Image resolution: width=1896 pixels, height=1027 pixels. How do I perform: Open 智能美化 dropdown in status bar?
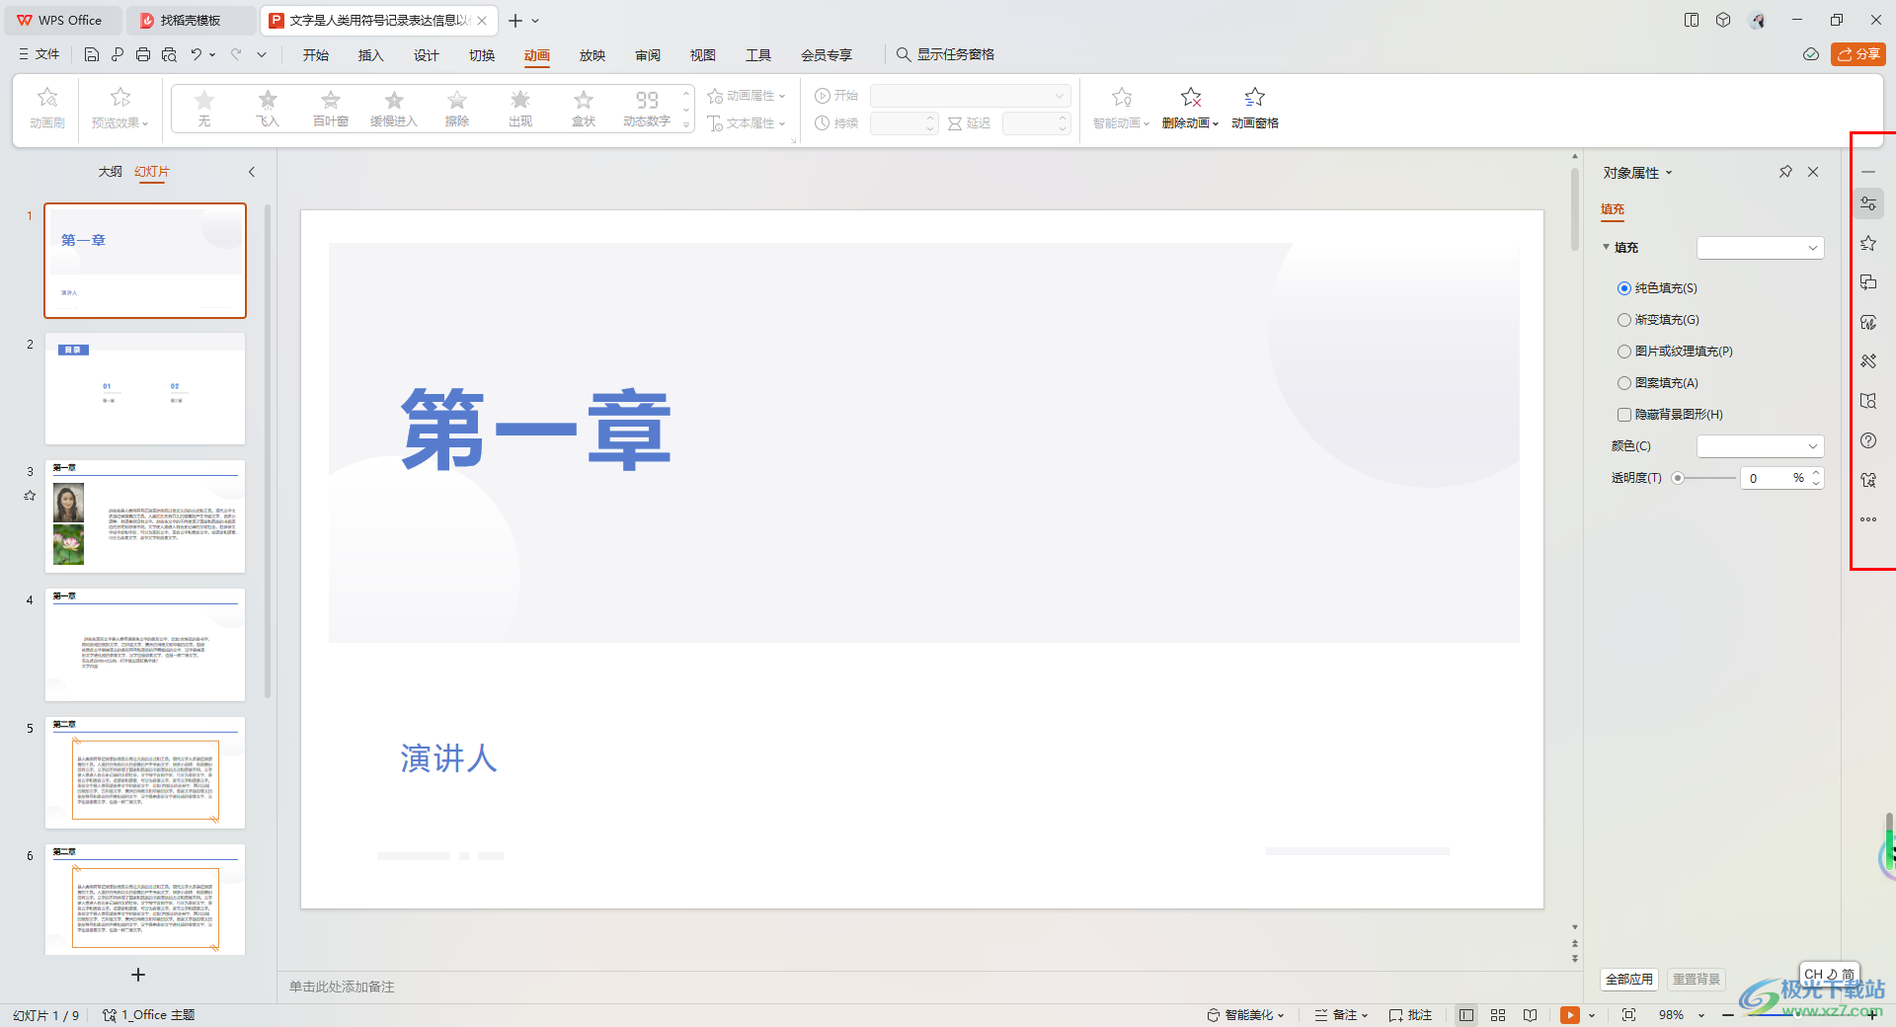(x=1245, y=1015)
